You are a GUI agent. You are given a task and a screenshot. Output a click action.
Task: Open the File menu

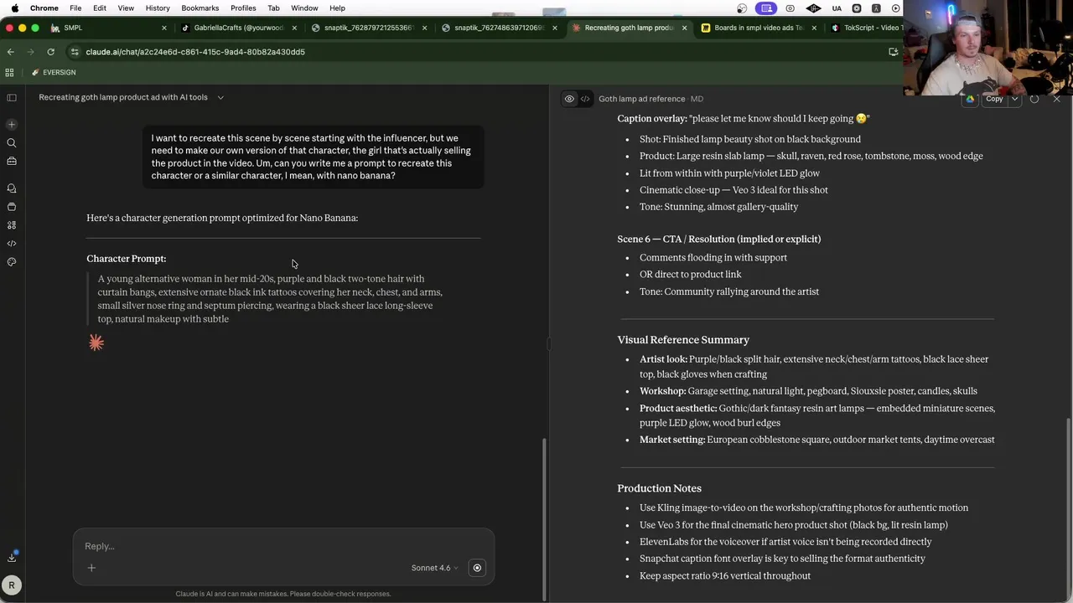(75, 8)
